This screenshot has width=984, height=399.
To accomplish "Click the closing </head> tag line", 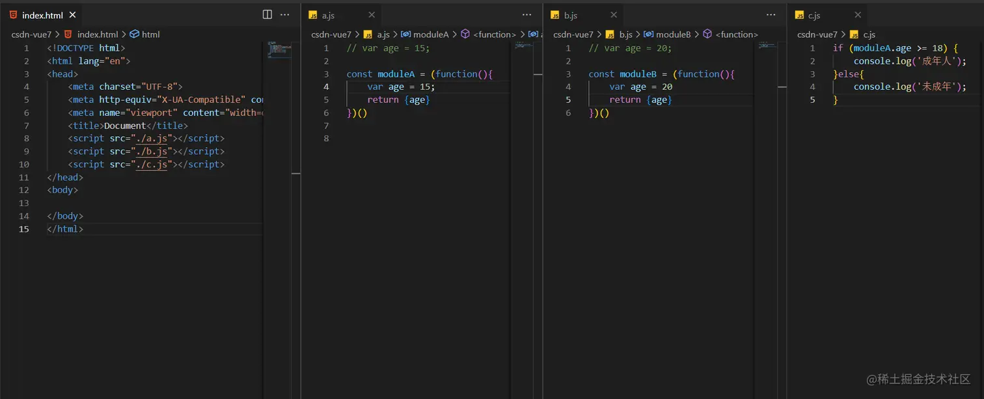I will click(65, 177).
